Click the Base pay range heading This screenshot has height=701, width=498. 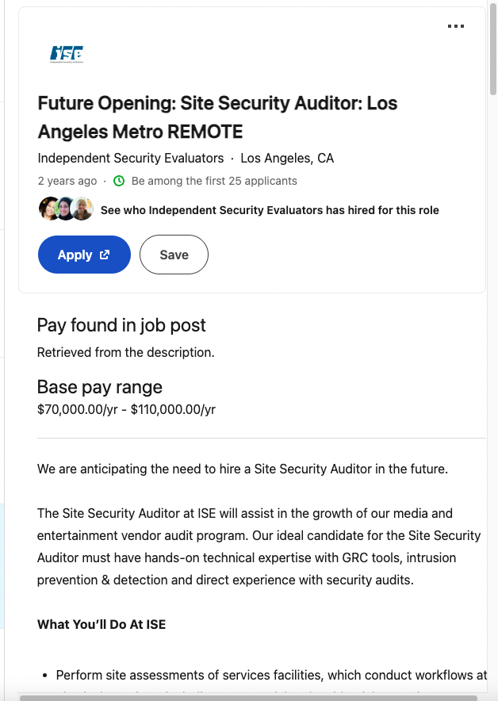click(x=99, y=387)
